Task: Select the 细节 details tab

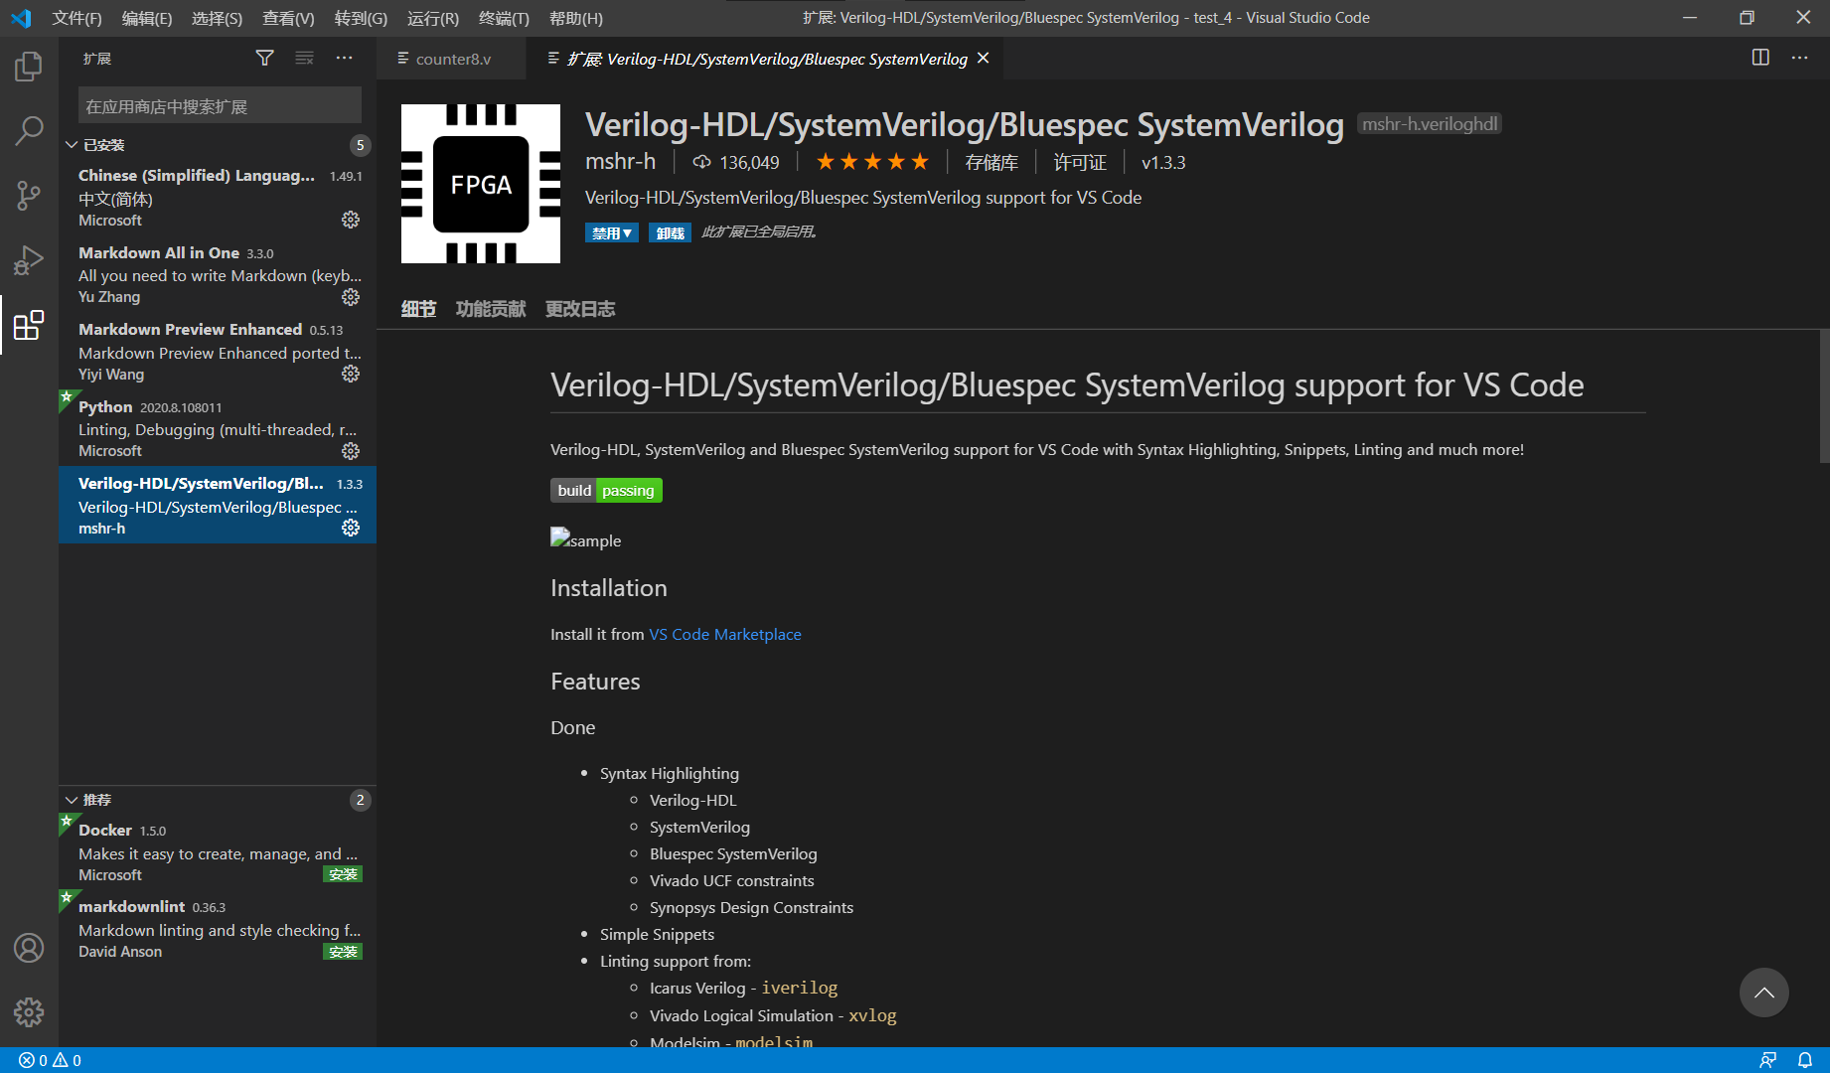Action: 418,309
